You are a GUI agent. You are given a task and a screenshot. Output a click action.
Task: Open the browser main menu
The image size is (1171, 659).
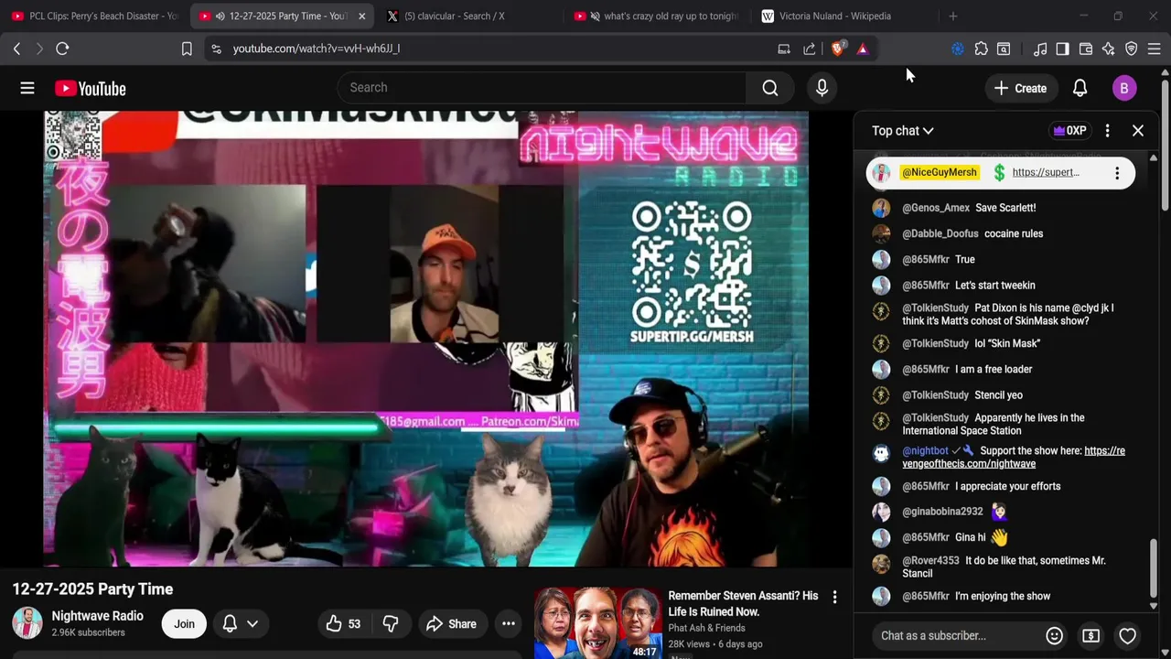[1154, 49]
